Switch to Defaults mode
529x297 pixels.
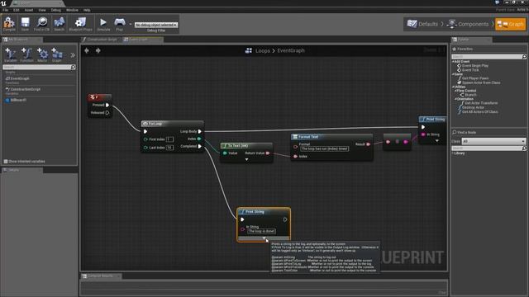coord(422,24)
